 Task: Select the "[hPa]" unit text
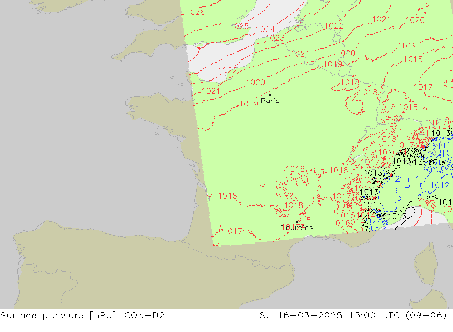pyautogui.click(x=103, y=315)
